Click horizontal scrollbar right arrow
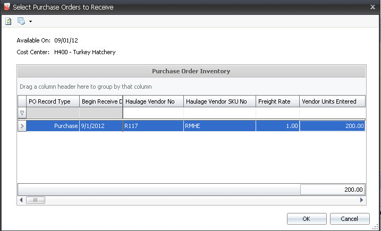This screenshot has height=231, width=381. point(361,200)
